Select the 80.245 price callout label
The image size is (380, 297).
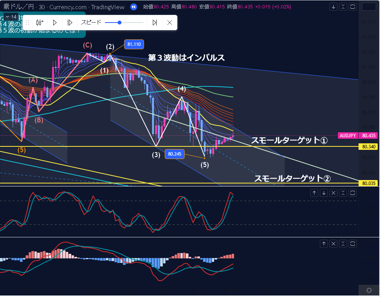[x=175, y=154]
